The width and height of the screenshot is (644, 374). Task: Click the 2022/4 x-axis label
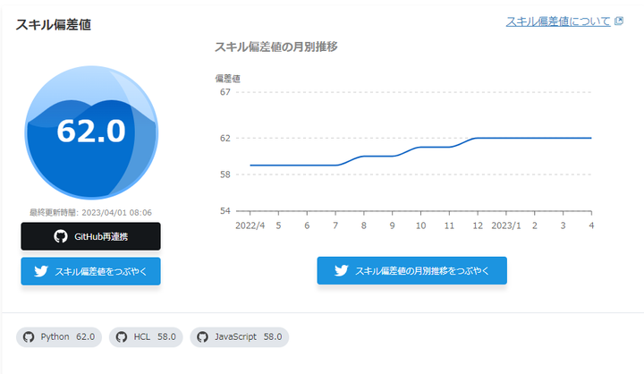tap(250, 225)
